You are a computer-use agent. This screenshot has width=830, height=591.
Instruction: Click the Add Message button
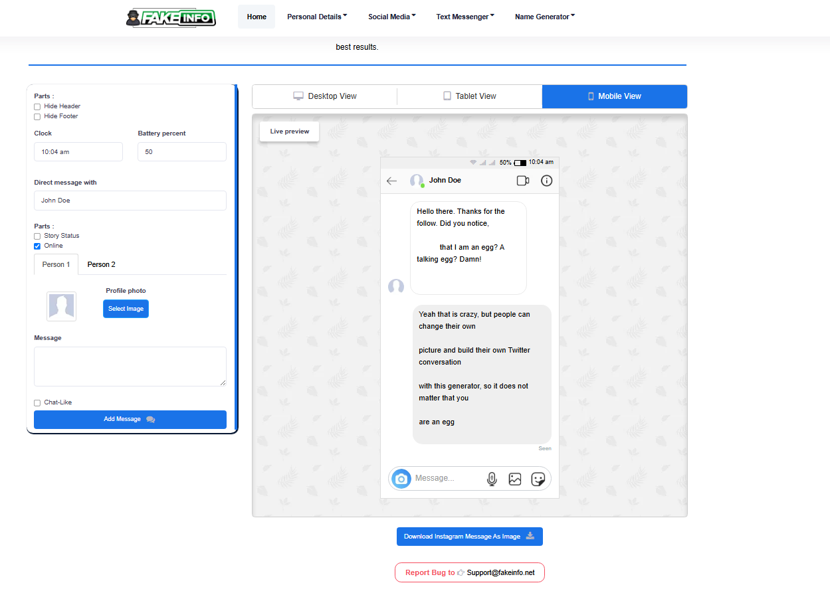(130, 420)
